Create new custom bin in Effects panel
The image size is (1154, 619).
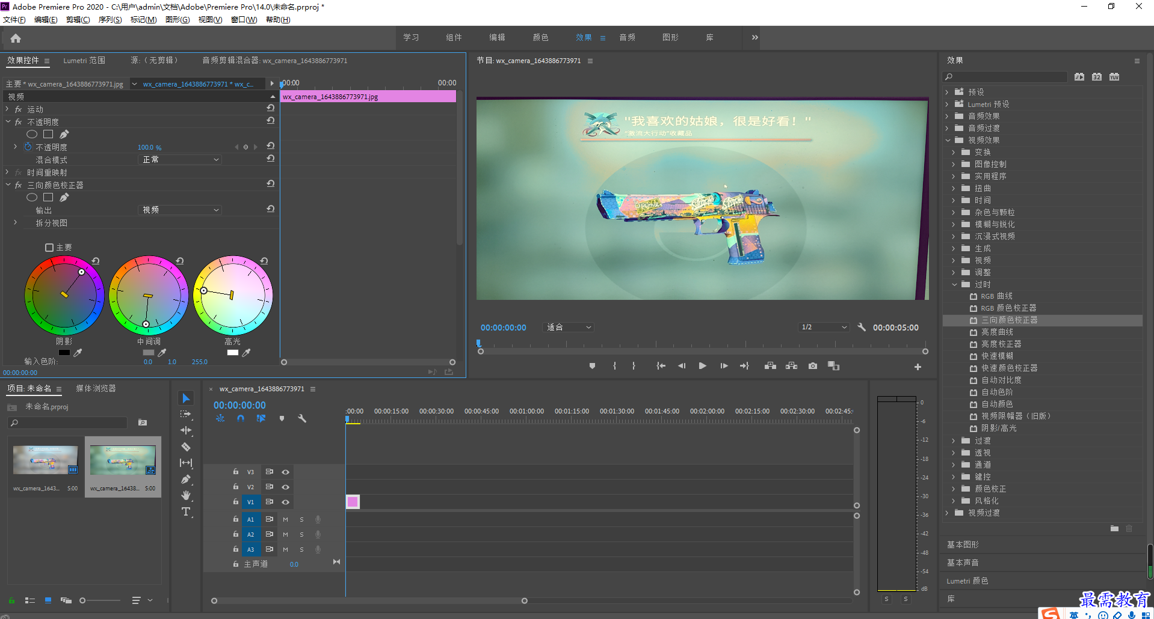1114,529
